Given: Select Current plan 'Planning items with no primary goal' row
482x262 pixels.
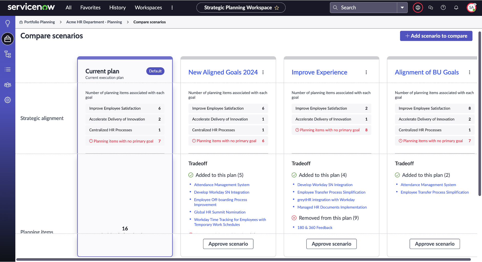Looking at the screenshot, I should [x=125, y=141].
